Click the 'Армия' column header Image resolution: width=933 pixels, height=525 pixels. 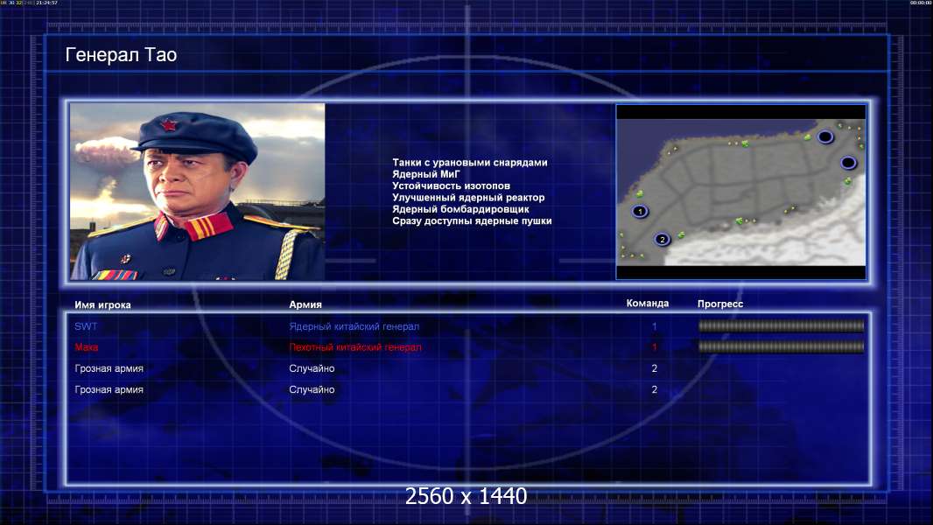[x=305, y=304]
